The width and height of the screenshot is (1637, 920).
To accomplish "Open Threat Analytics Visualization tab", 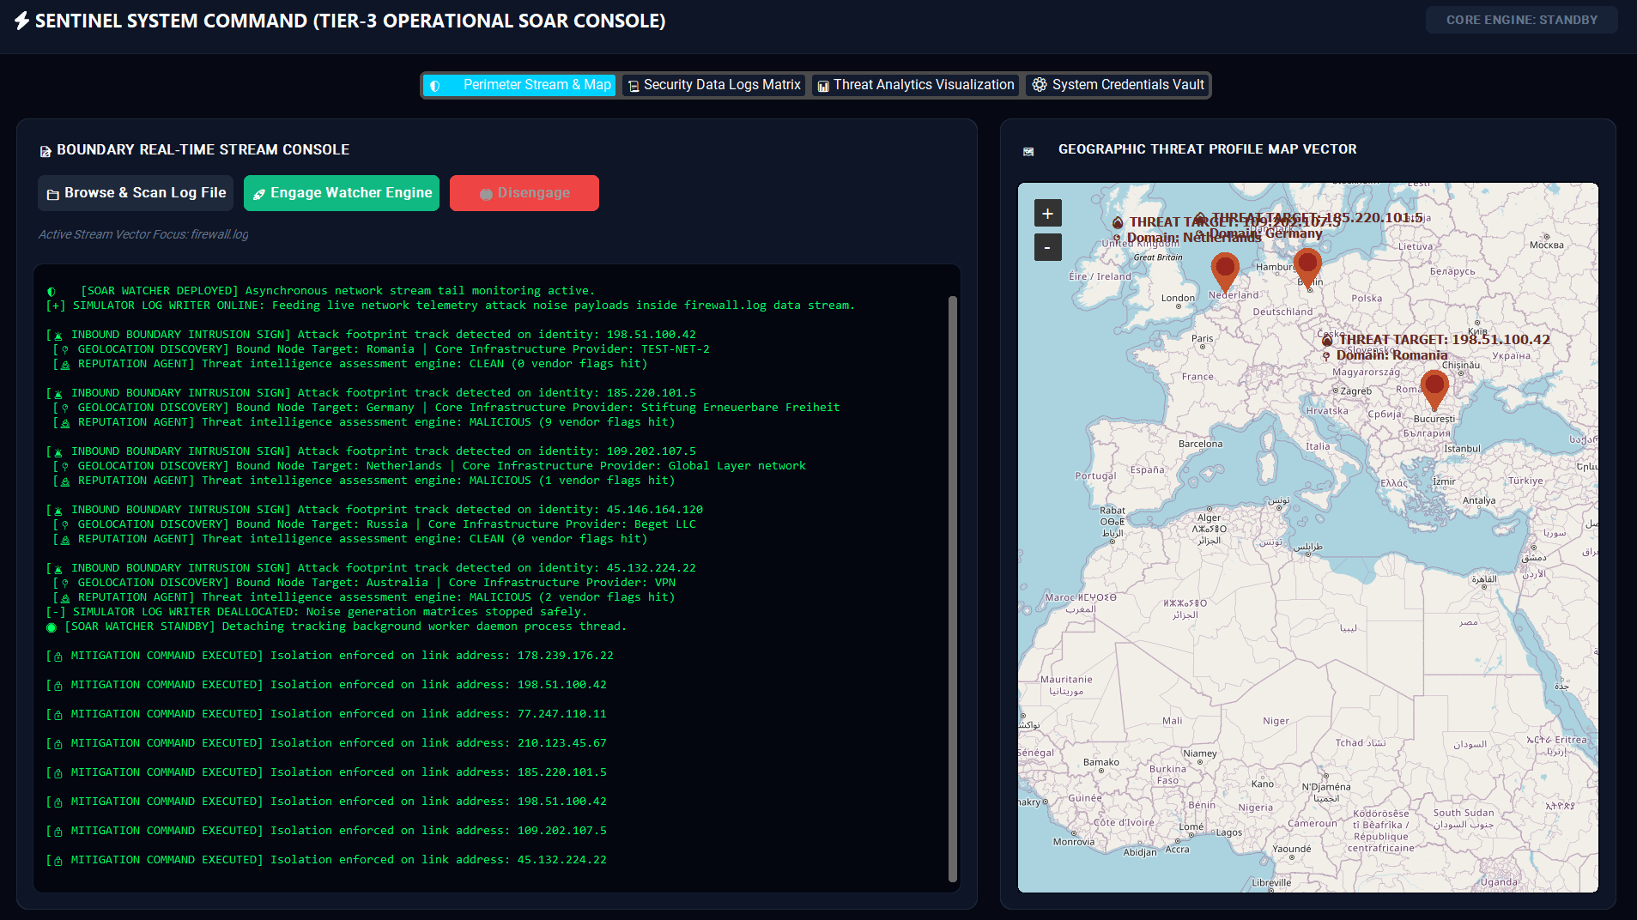I will tap(915, 85).
